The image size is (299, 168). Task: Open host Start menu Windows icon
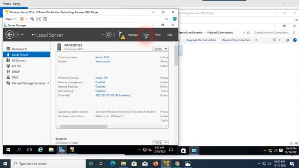click(5, 164)
